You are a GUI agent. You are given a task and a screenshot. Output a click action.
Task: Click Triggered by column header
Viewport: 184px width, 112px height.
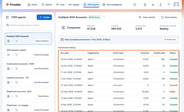93,53
